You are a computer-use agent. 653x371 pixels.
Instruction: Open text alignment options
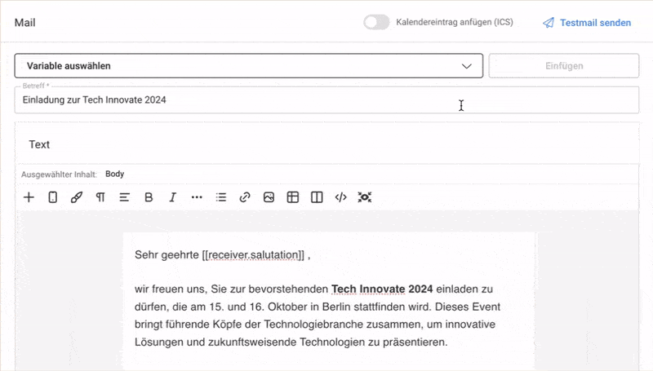(x=125, y=197)
